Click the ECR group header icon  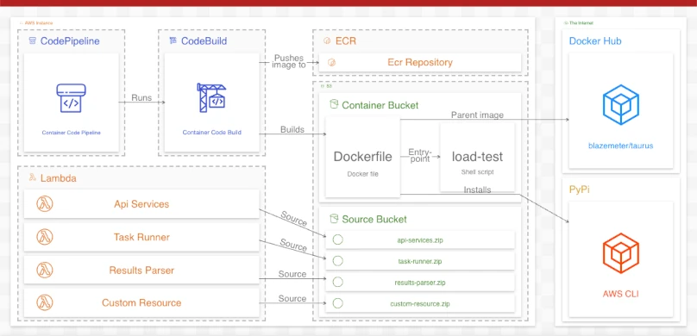click(327, 41)
